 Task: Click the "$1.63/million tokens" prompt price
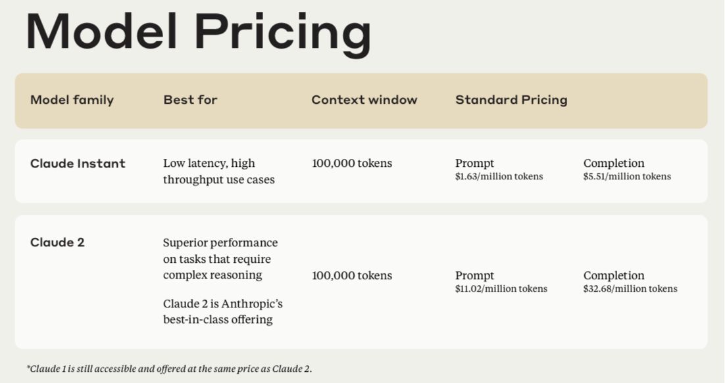pos(499,176)
